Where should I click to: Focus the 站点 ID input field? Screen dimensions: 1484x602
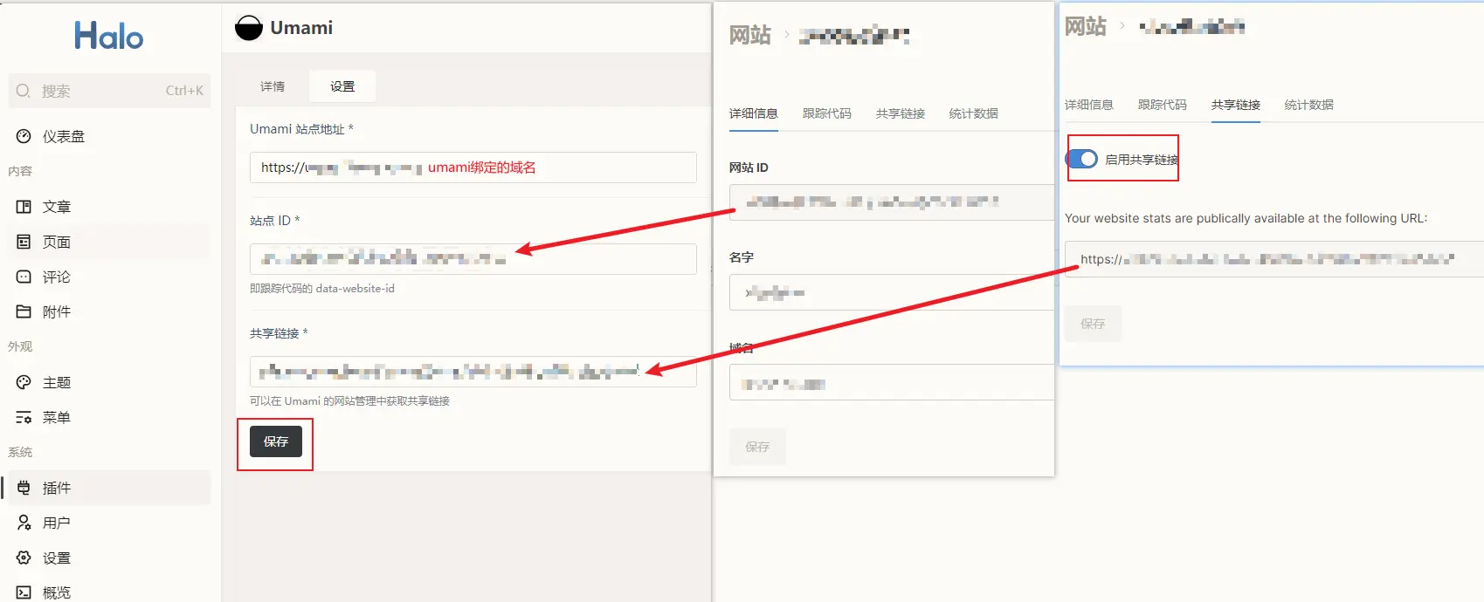click(x=473, y=259)
